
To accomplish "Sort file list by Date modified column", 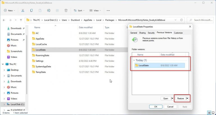I will [x=85, y=27].
